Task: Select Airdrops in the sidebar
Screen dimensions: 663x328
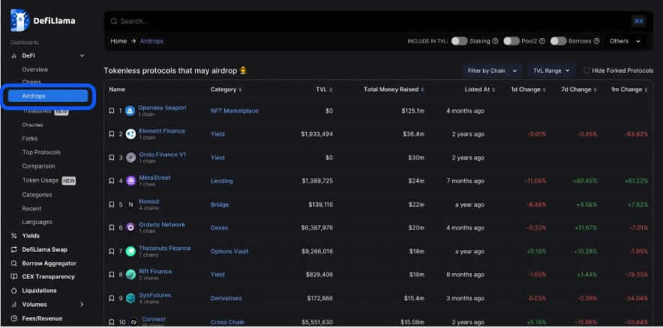Action: click(x=48, y=97)
